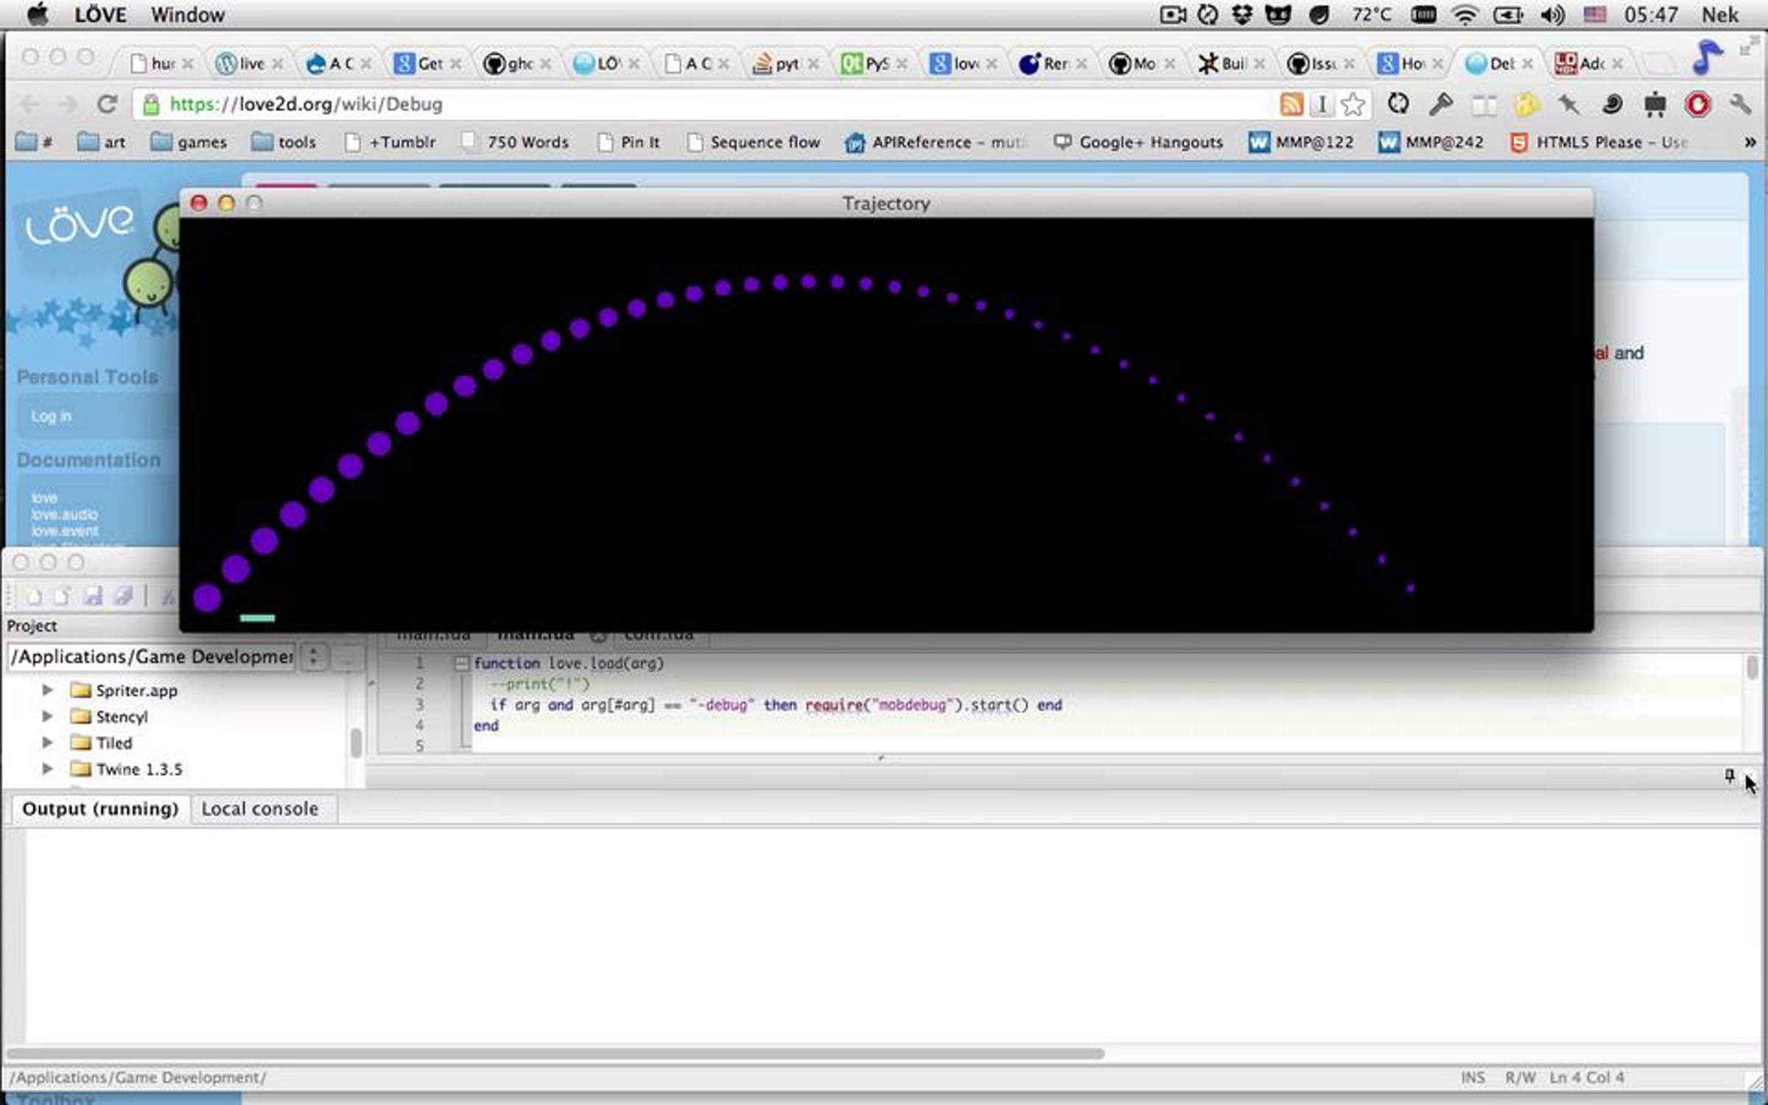Open the 'Sequence flow' bookmark
The height and width of the screenshot is (1105, 1768).
pyautogui.click(x=754, y=142)
